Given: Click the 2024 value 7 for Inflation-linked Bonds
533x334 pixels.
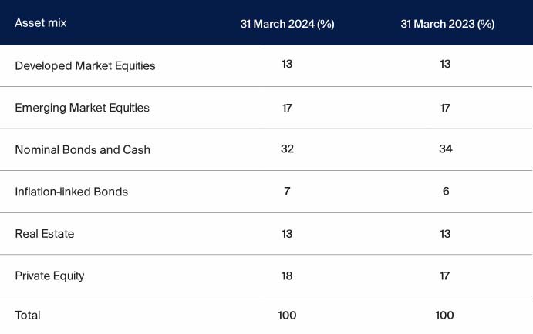Looking at the screenshot, I should click(x=287, y=192).
